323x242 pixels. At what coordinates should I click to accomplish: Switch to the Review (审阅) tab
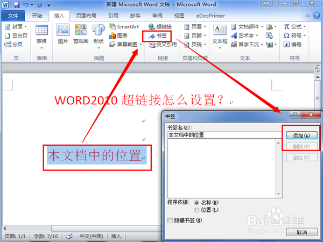157,16
